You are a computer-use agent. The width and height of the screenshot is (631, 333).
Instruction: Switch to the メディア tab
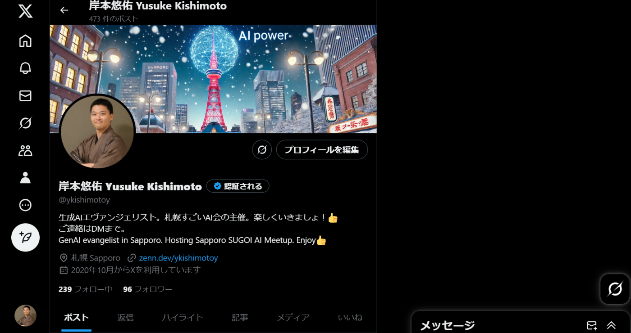pos(293,317)
